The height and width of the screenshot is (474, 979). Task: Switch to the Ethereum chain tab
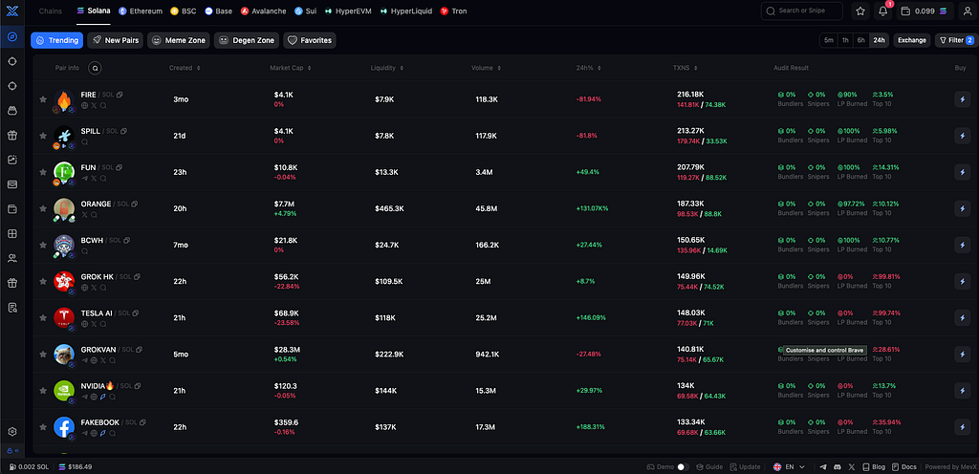click(141, 11)
